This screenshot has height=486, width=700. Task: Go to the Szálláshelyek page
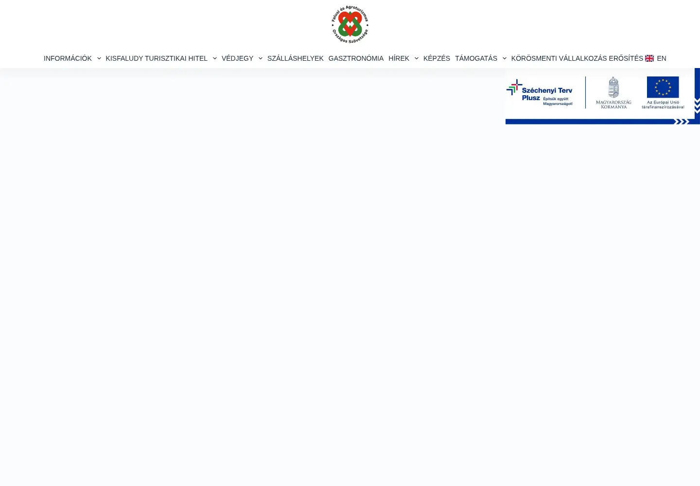[295, 58]
